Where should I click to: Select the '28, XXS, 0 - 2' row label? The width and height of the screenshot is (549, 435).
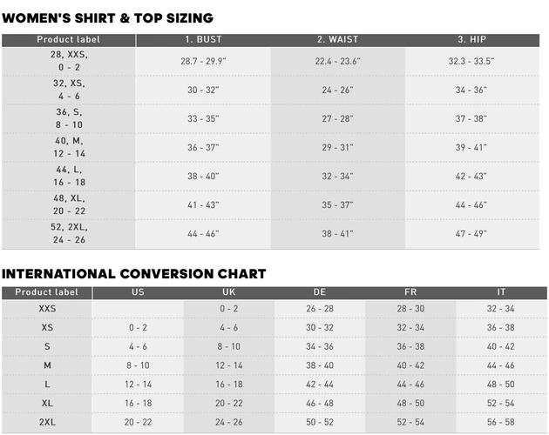pos(69,61)
